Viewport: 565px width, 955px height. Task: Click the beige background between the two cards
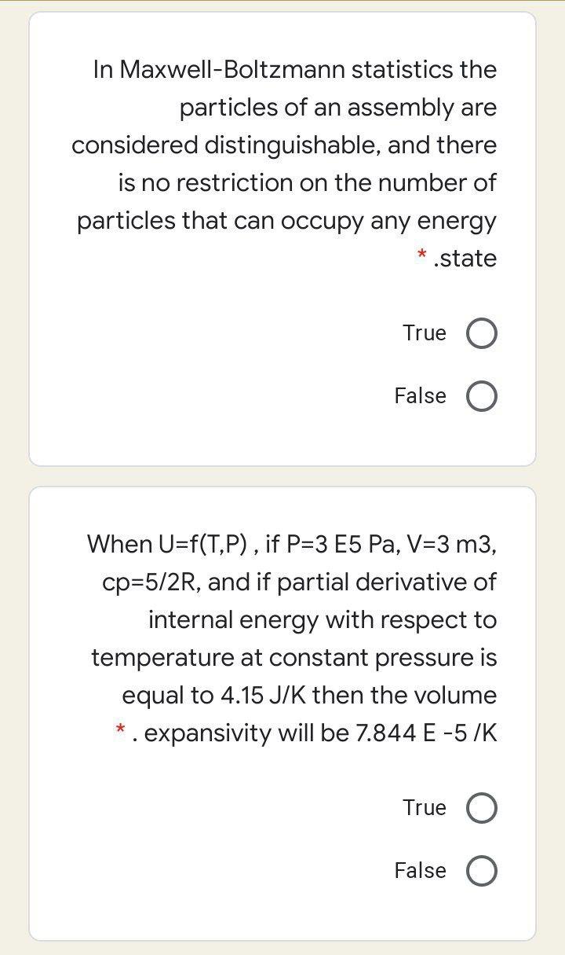click(x=282, y=476)
